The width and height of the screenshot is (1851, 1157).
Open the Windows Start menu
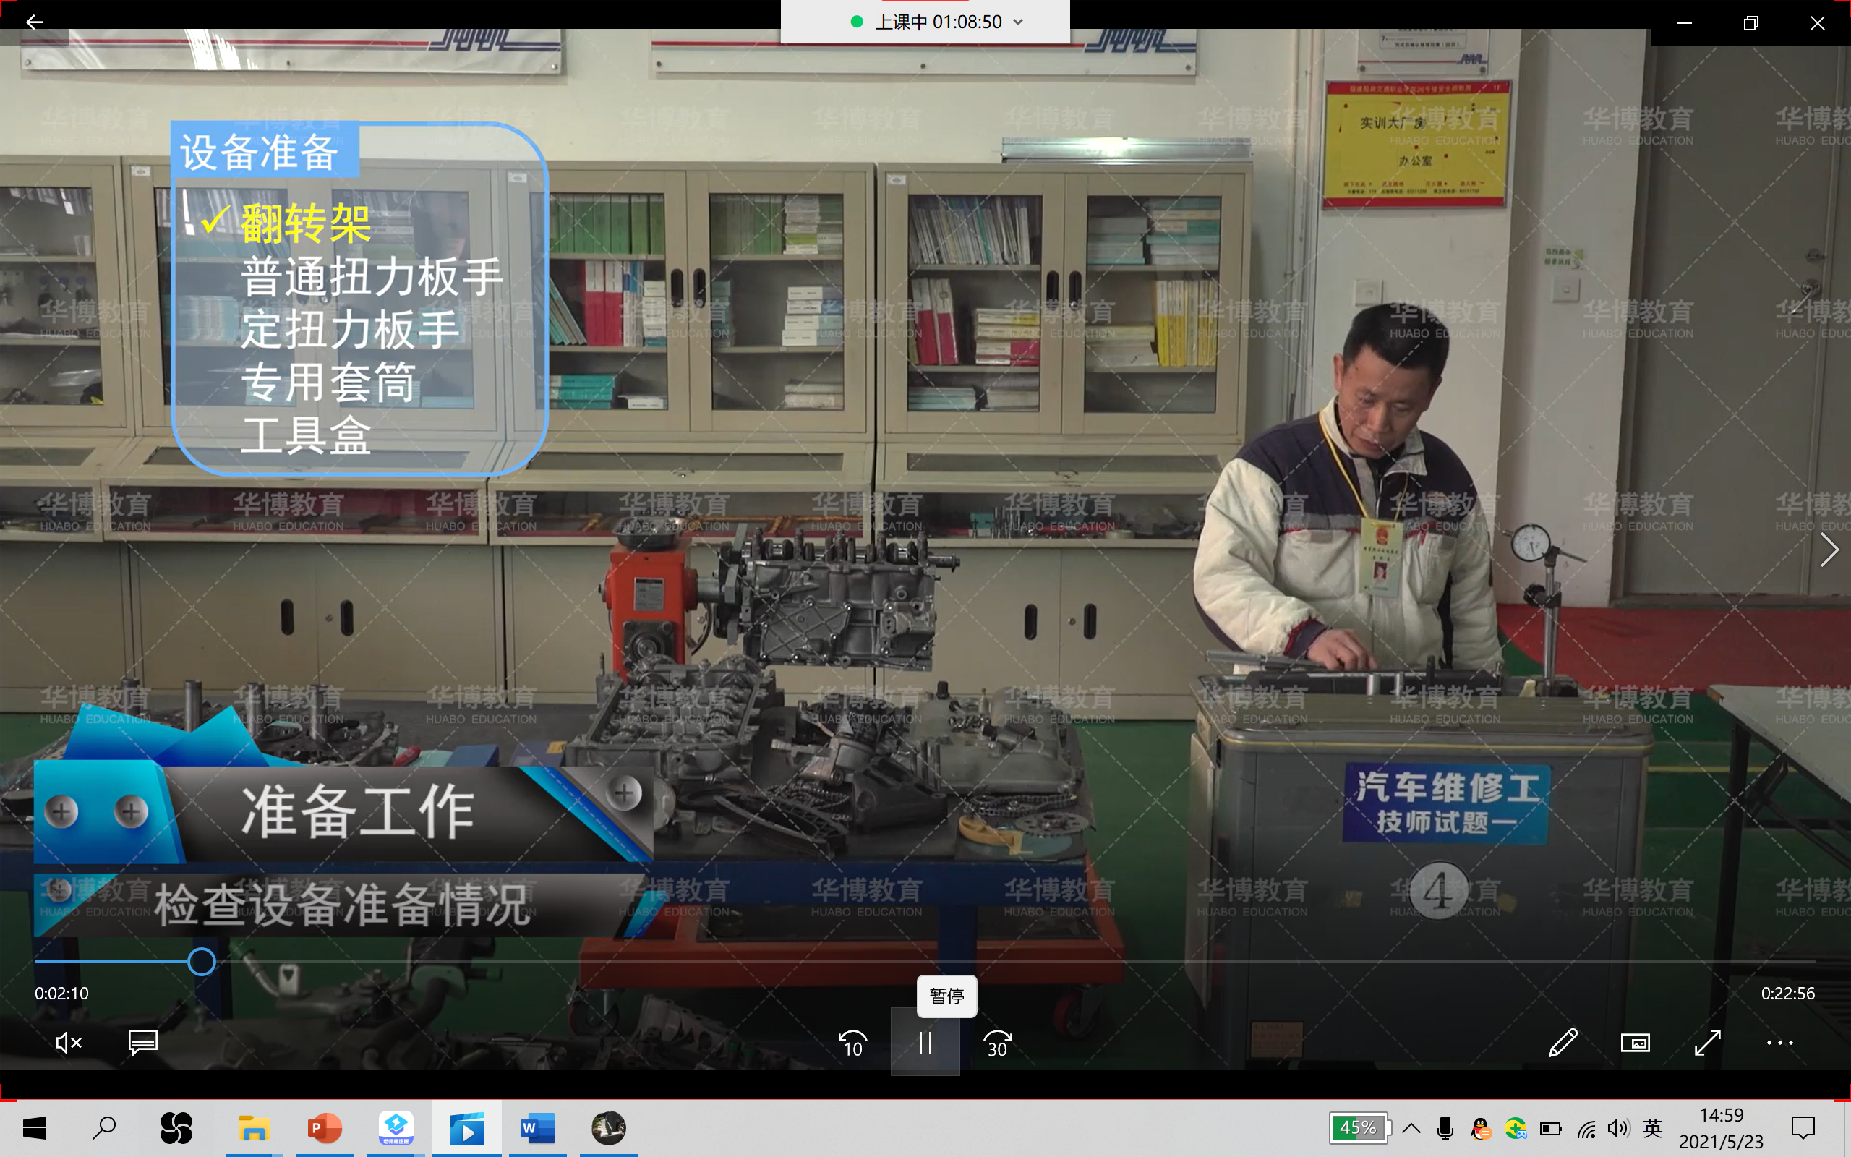[35, 1128]
